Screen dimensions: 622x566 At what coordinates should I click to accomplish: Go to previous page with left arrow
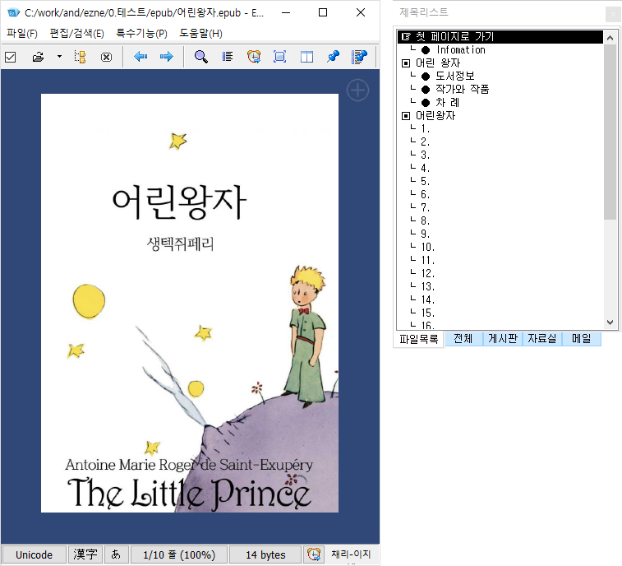[x=141, y=57]
